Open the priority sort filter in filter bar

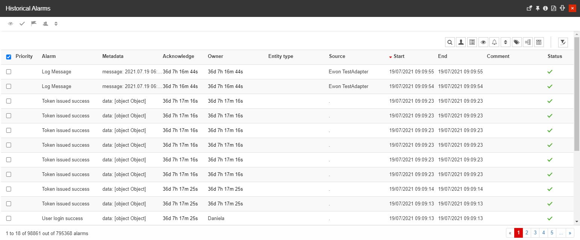[x=506, y=43]
